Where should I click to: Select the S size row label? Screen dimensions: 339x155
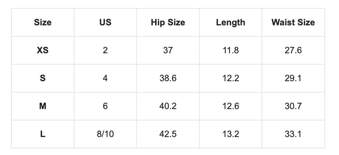(x=43, y=78)
